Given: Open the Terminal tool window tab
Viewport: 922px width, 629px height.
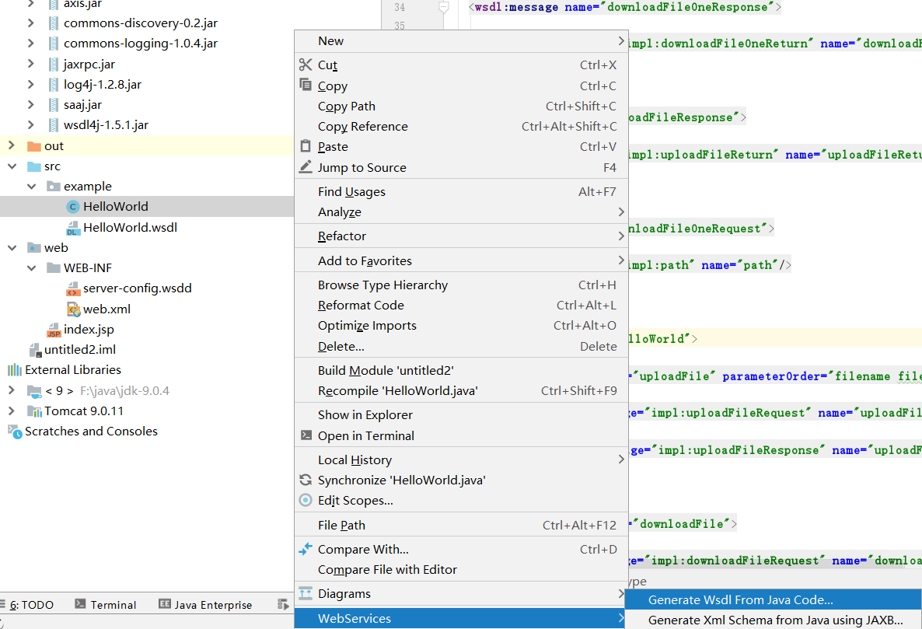Looking at the screenshot, I should (106, 604).
